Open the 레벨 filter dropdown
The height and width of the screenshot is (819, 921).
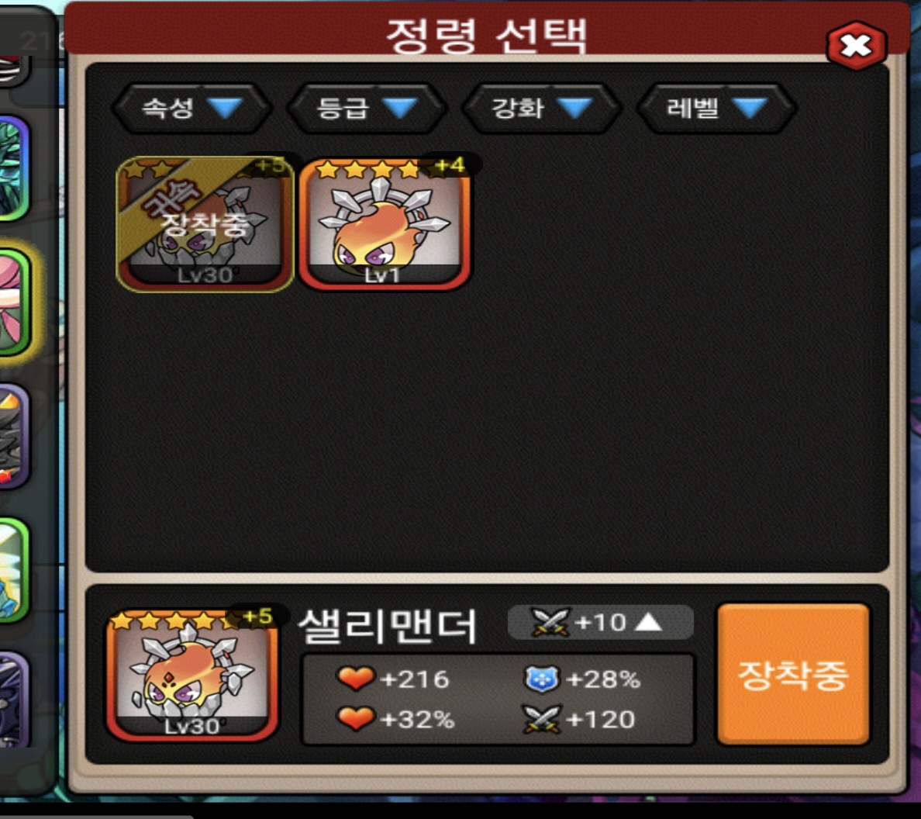(x=716, y=108)
